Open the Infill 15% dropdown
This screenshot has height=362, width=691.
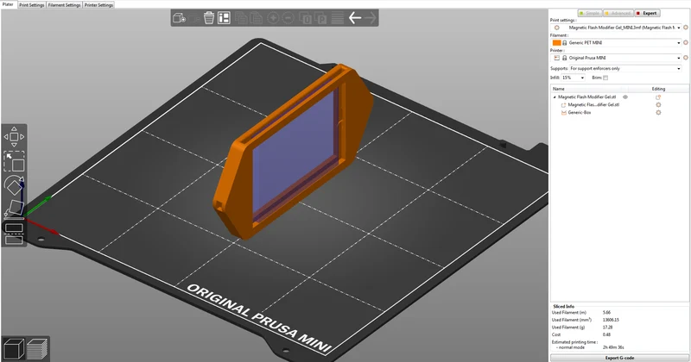[582, 78]
